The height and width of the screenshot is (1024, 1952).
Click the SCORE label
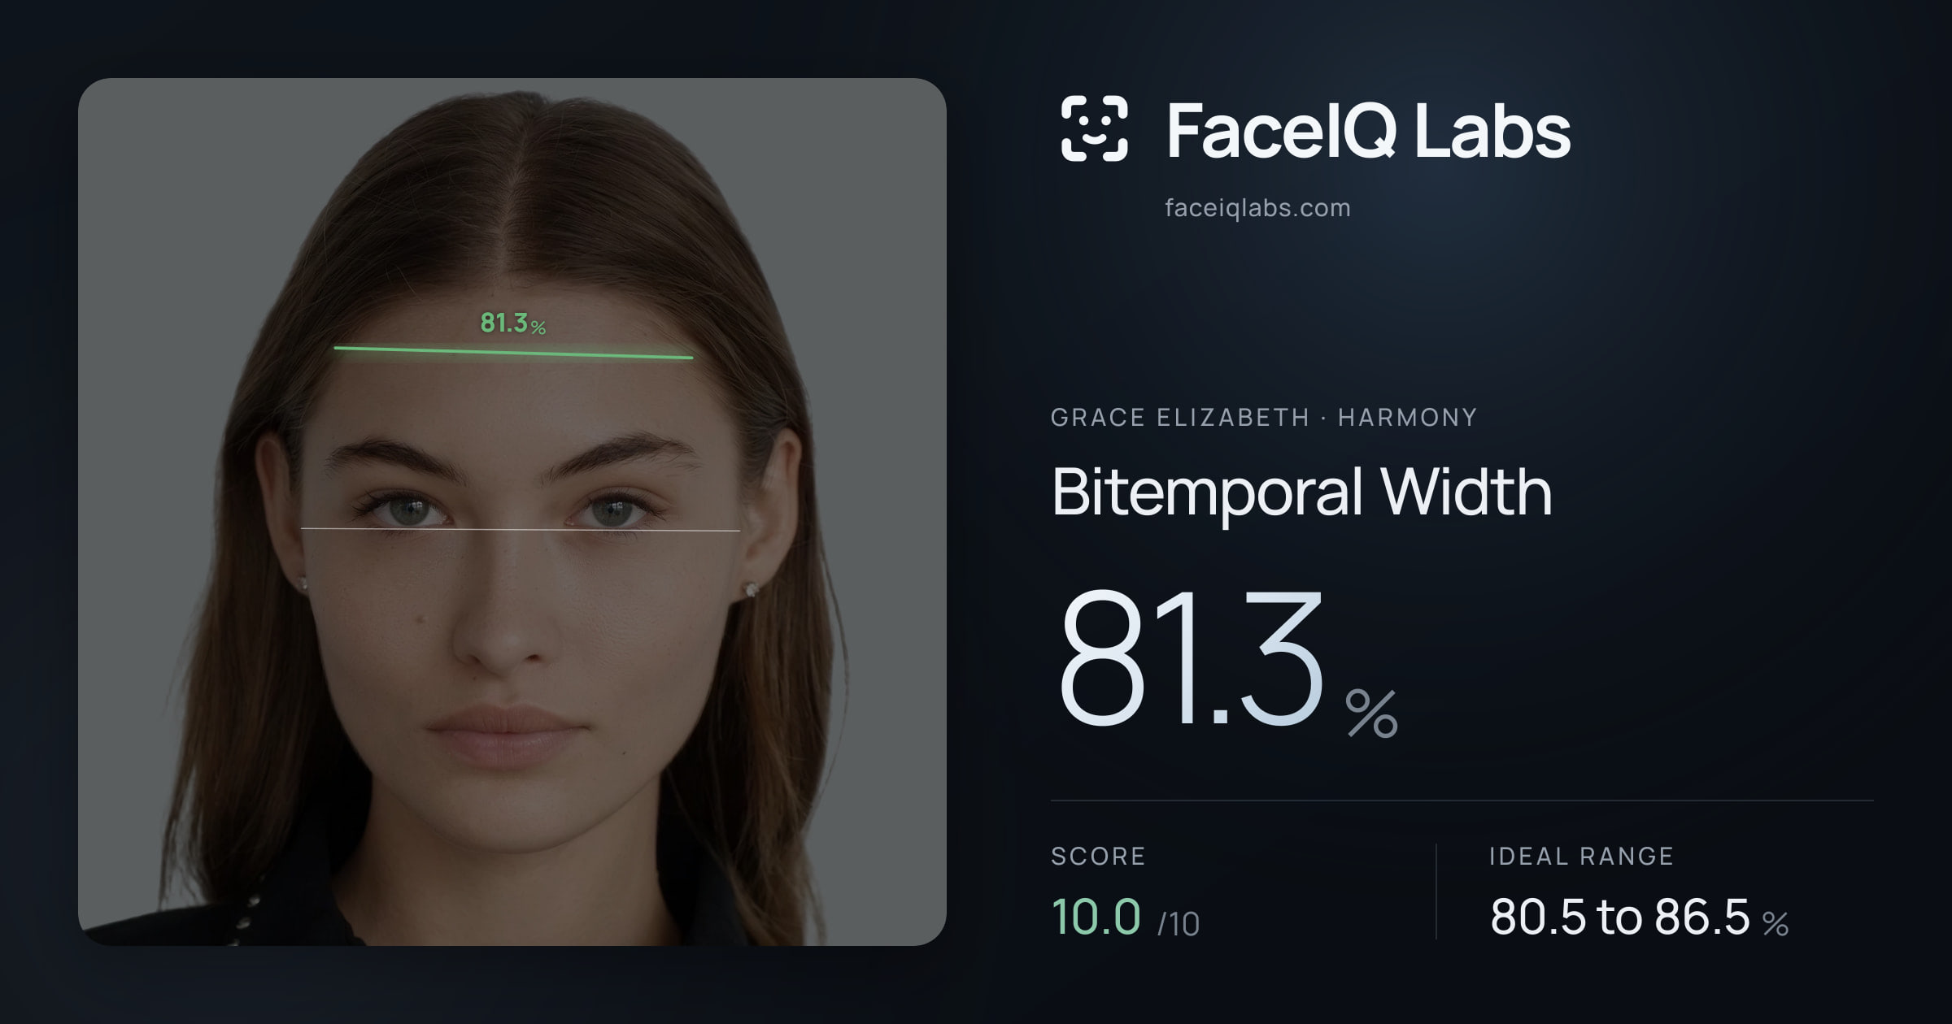(1098, 856)
